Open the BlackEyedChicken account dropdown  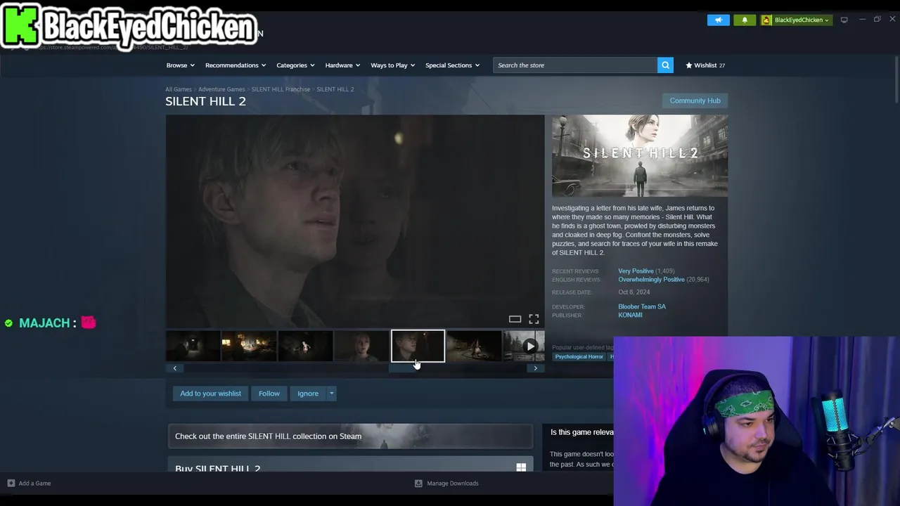pyautogui.click(x=795, y=20)
